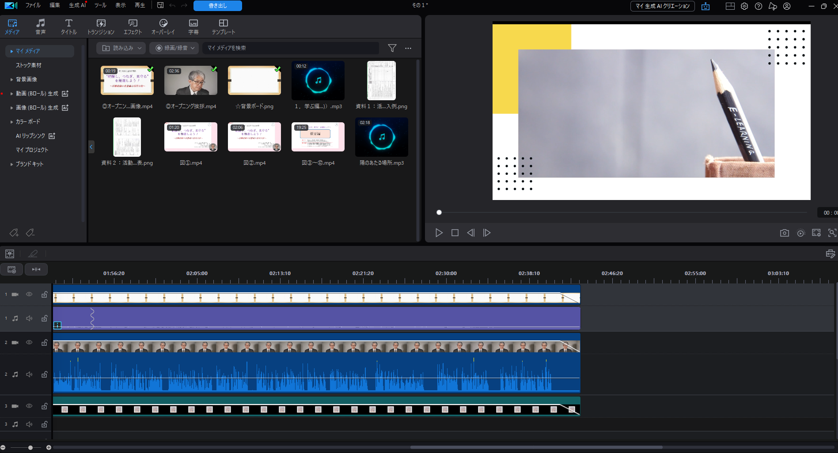Click the マイ 生成 AI クリエーション button

pyautogui.click(x=662, y=6)
